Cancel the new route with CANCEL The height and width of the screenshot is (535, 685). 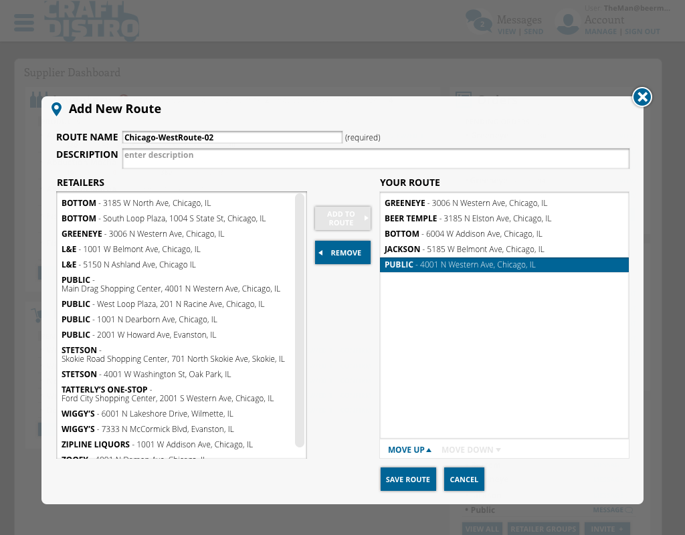pos(464,479)
